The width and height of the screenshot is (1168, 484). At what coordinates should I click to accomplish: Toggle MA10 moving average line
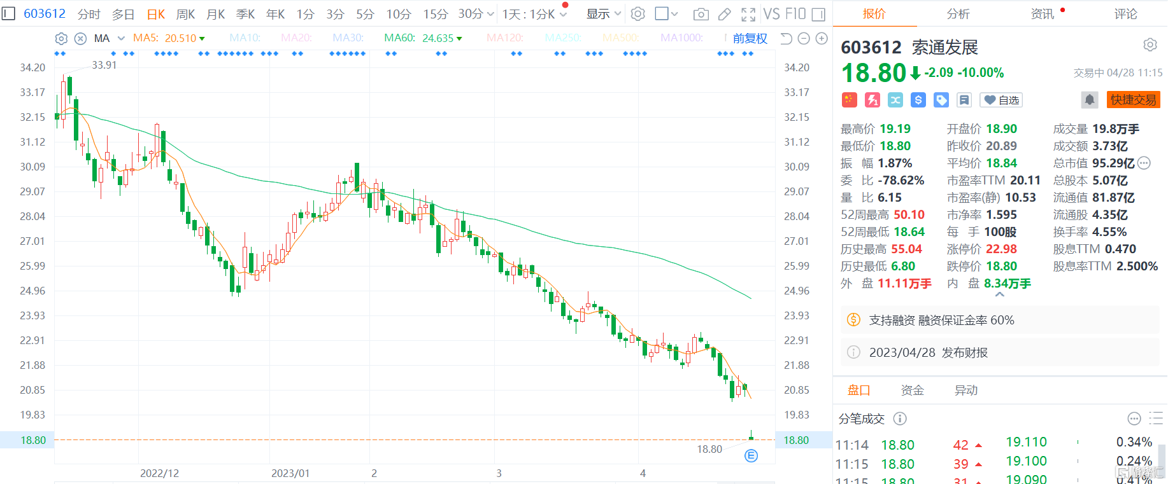click(245, 38)
